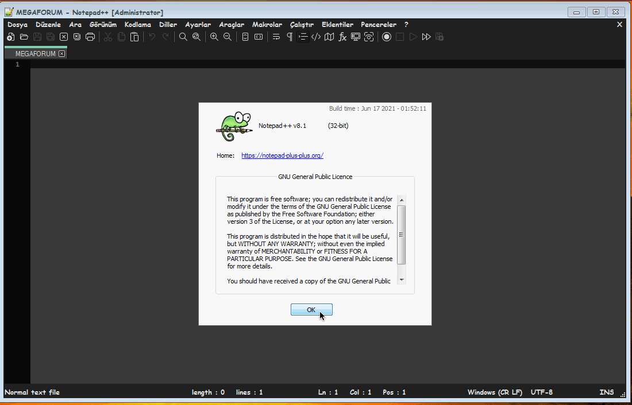Open the ? help menu

pos(406,25)
